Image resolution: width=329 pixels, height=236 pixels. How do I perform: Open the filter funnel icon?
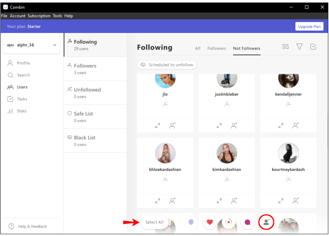point(299,47)
